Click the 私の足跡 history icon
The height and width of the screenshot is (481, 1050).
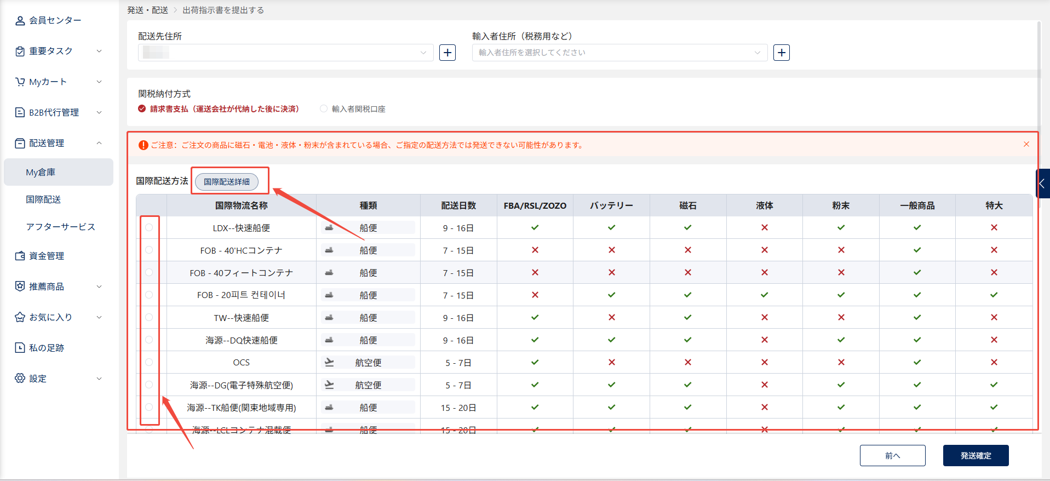point(20,348)
